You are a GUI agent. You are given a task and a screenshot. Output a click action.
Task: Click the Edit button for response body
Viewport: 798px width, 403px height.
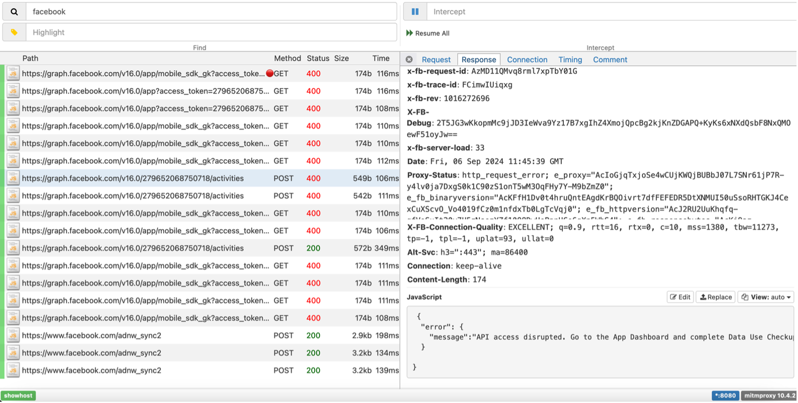pyautogui.click(x=680, y=297)
